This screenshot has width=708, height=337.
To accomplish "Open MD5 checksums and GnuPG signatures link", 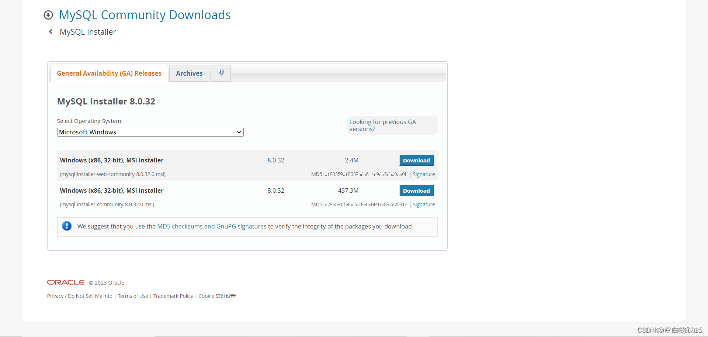I will 212,226.
